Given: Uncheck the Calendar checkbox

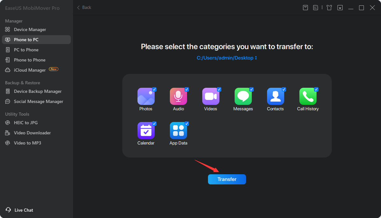Looking at the screenshot, I should [154, 124].
